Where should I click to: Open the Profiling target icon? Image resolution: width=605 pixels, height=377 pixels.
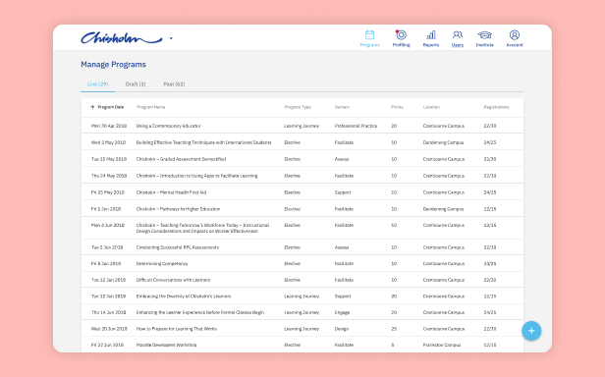click(402, 35)
